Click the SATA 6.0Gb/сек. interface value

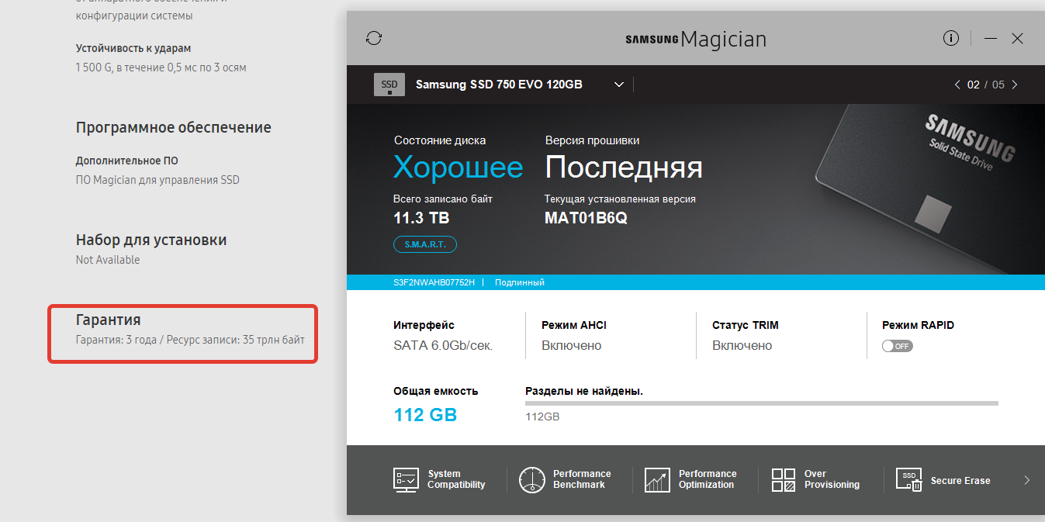click(x=443, y=346)
